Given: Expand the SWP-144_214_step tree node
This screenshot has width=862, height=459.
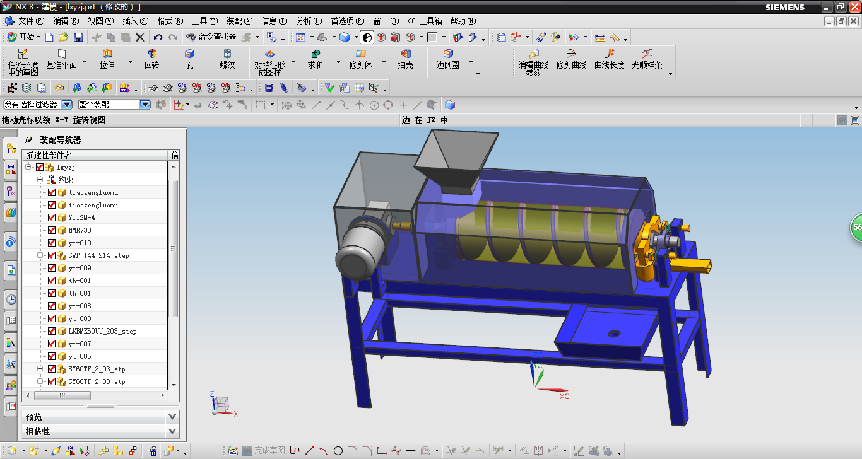Looking at the screenshot, I should coord(40,255).
